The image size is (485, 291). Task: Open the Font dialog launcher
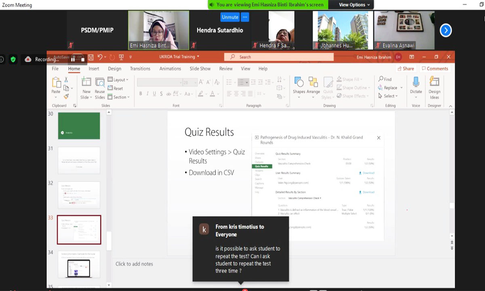(221, 106)
